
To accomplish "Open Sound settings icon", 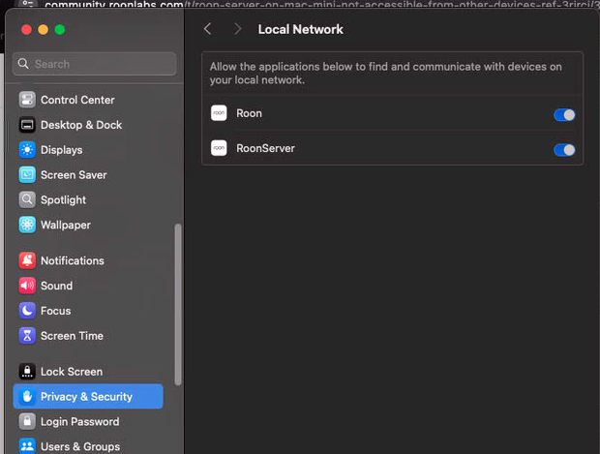I will [27, 286].
